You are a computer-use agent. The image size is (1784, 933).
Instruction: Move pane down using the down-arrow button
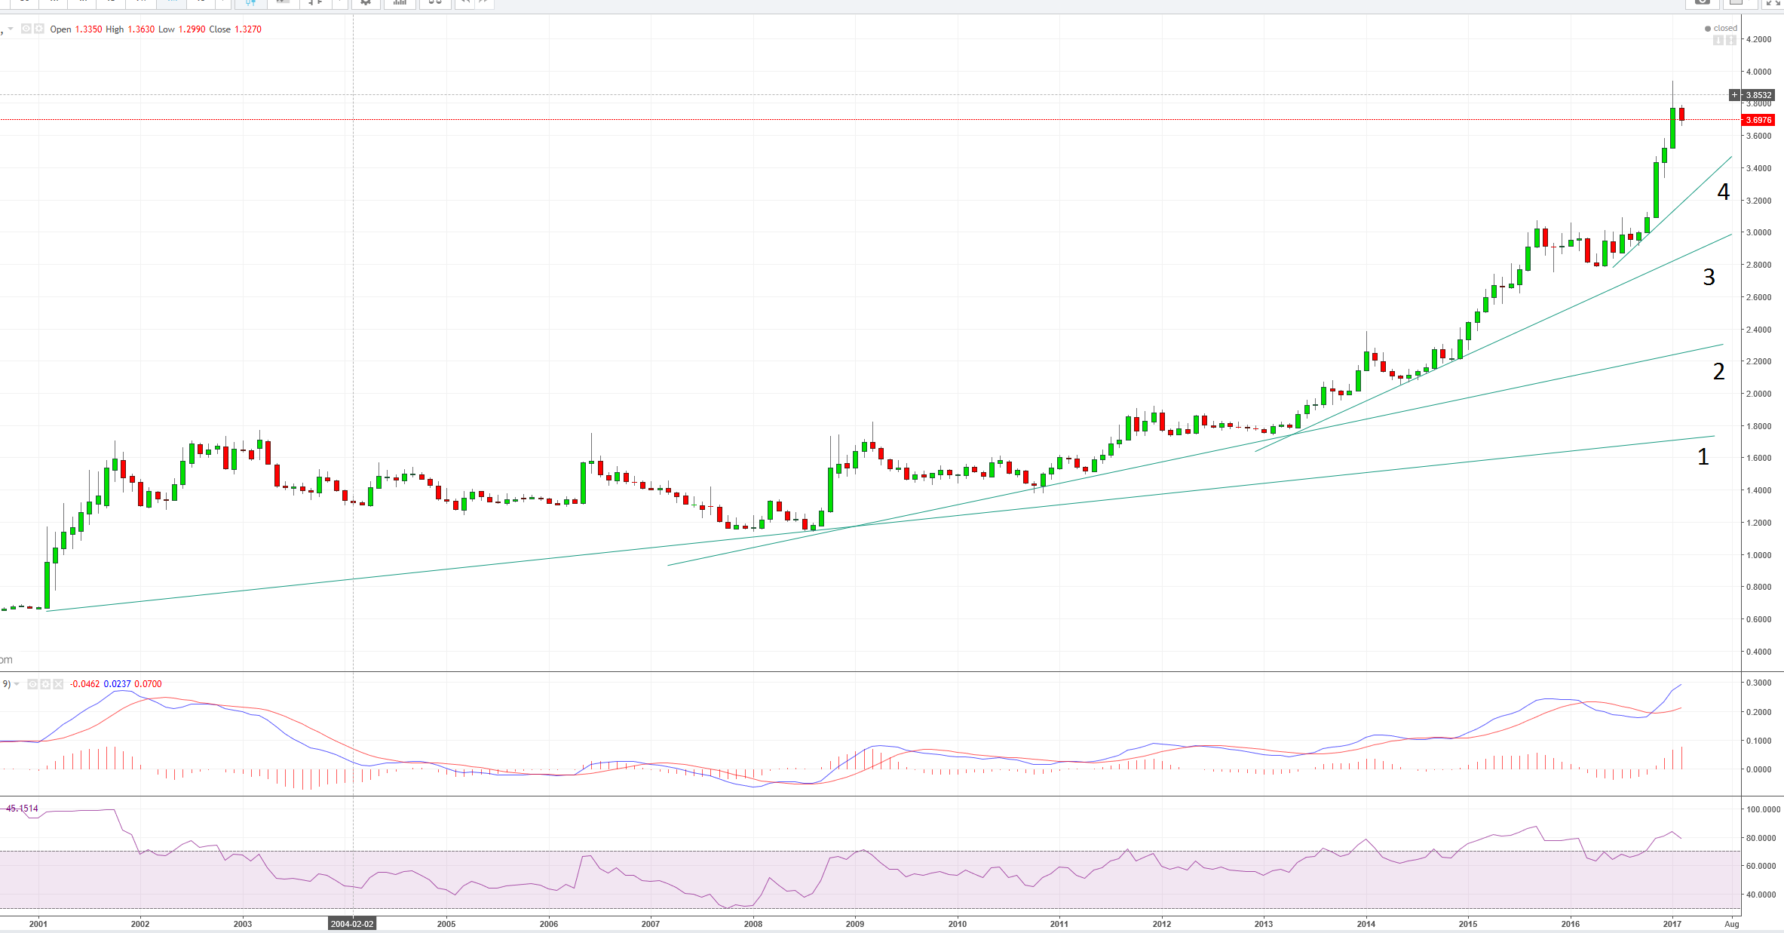click(x=1718, y=40)
